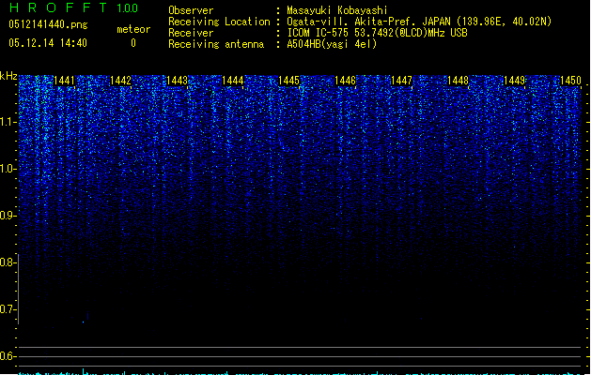Click the 'Observer' field label
Viewport: 591px width, 375px height.
pyautogui.click(x=191, y=10)
